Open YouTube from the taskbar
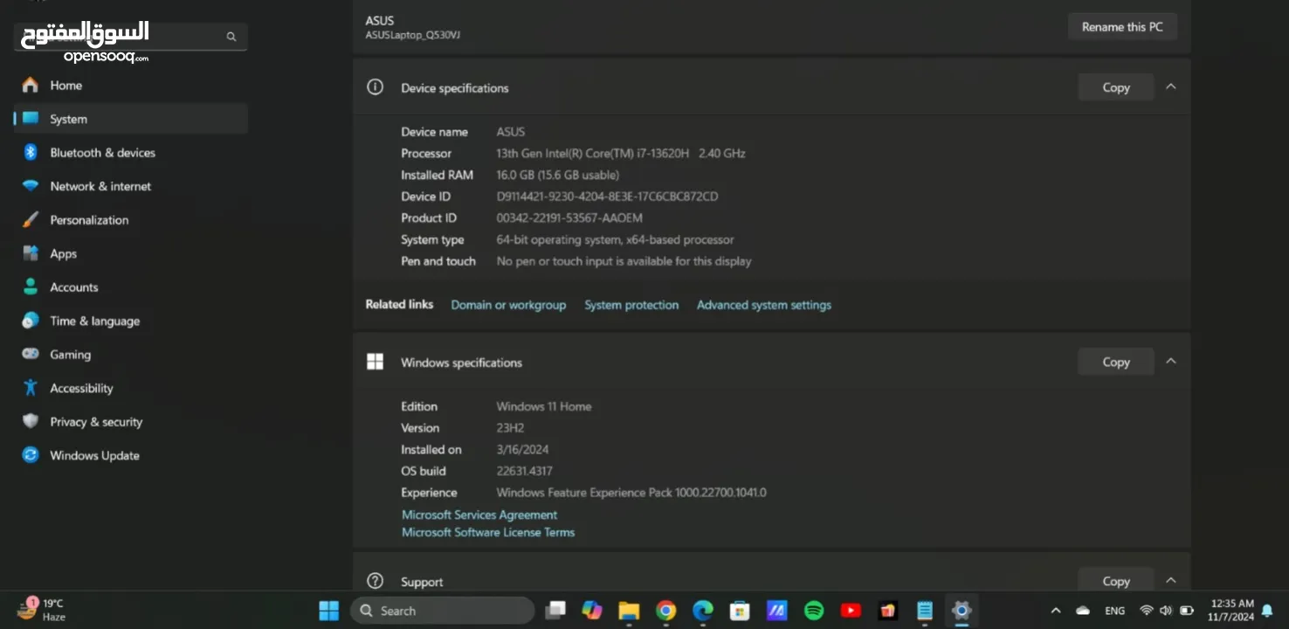This screenshot has height=629, width=1289. point(851,611)
